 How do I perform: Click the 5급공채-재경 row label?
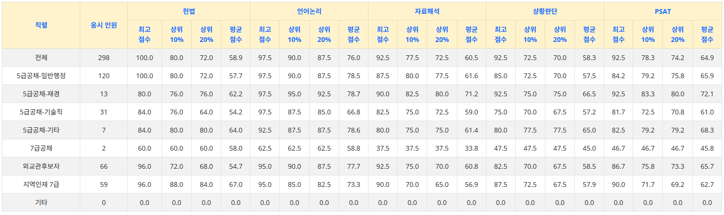point(41,94)
